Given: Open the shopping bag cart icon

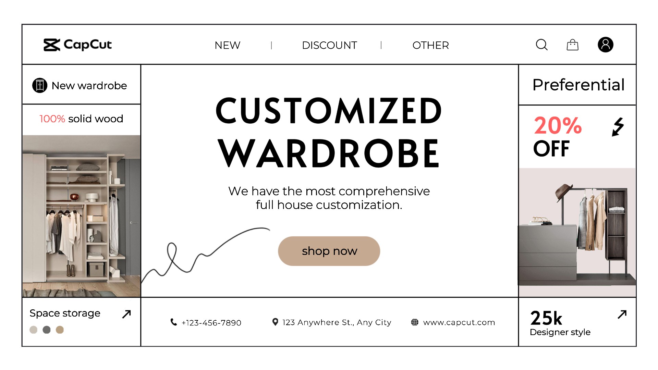Looking at the screenshot, I should pos(572,45).
